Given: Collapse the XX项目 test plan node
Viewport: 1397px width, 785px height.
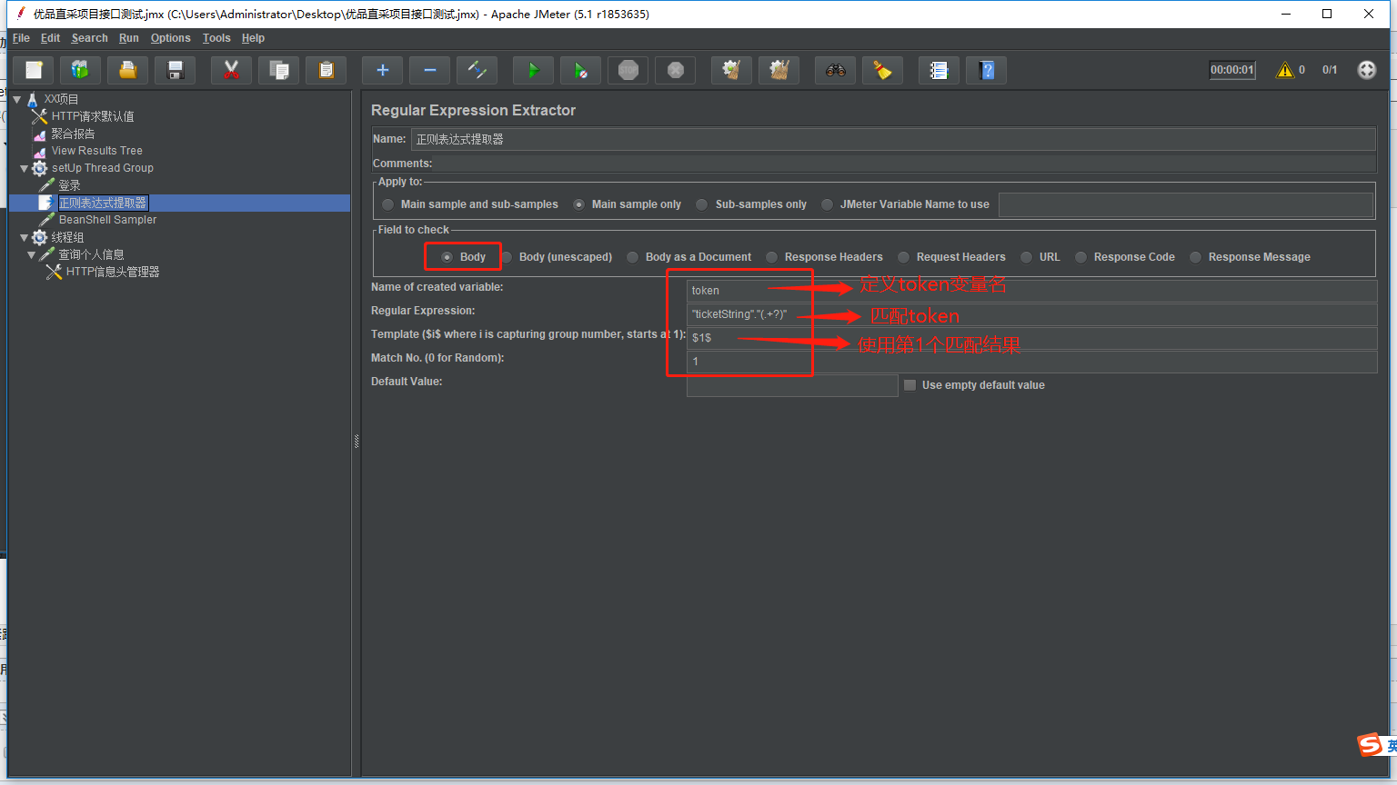Looking at the screenshot, I should pos(16,99).
